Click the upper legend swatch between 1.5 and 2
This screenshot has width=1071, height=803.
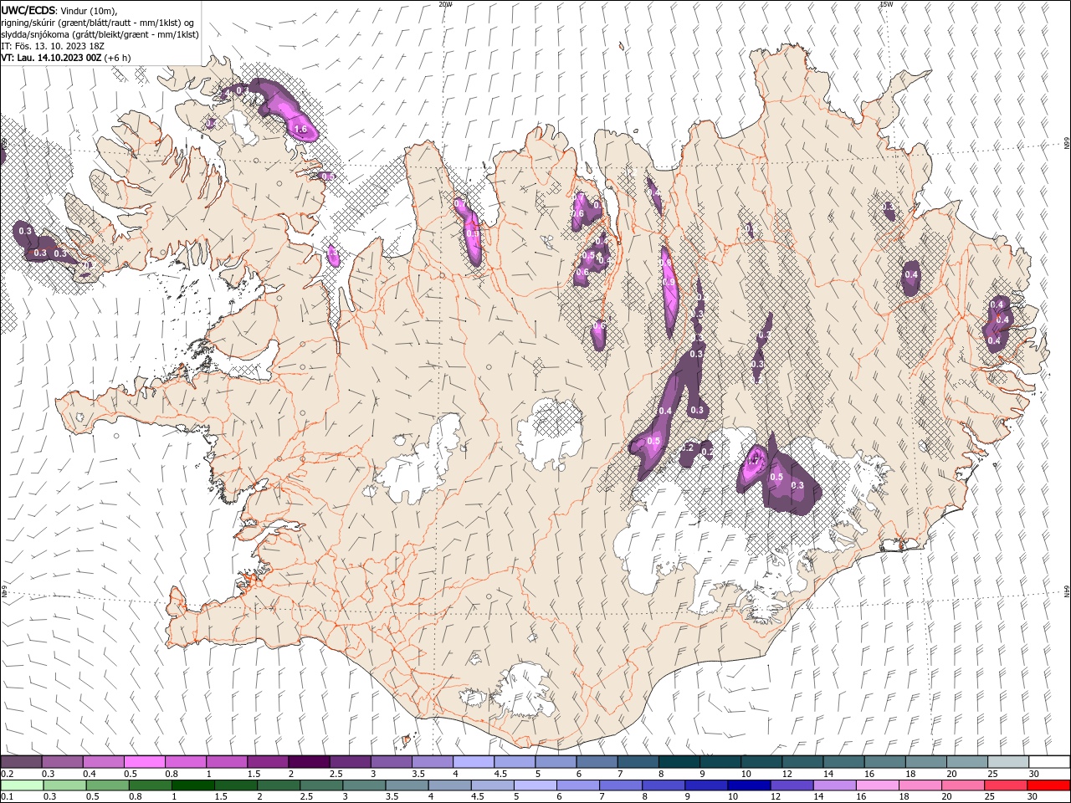point(268,762)
